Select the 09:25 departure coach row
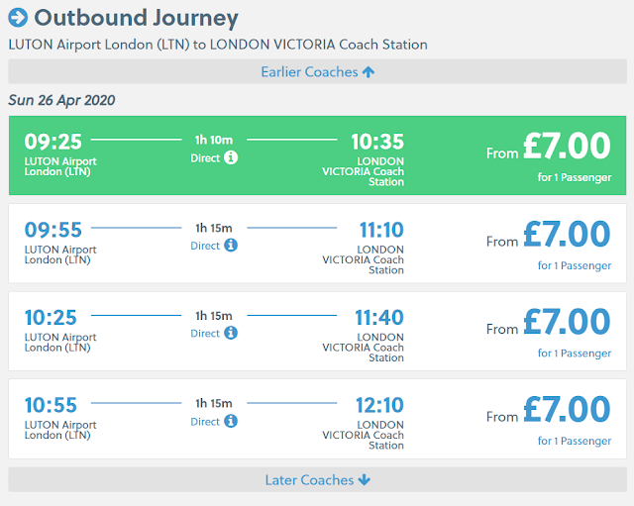This screenshot has height=506, width=634. [x=317, y=155]
